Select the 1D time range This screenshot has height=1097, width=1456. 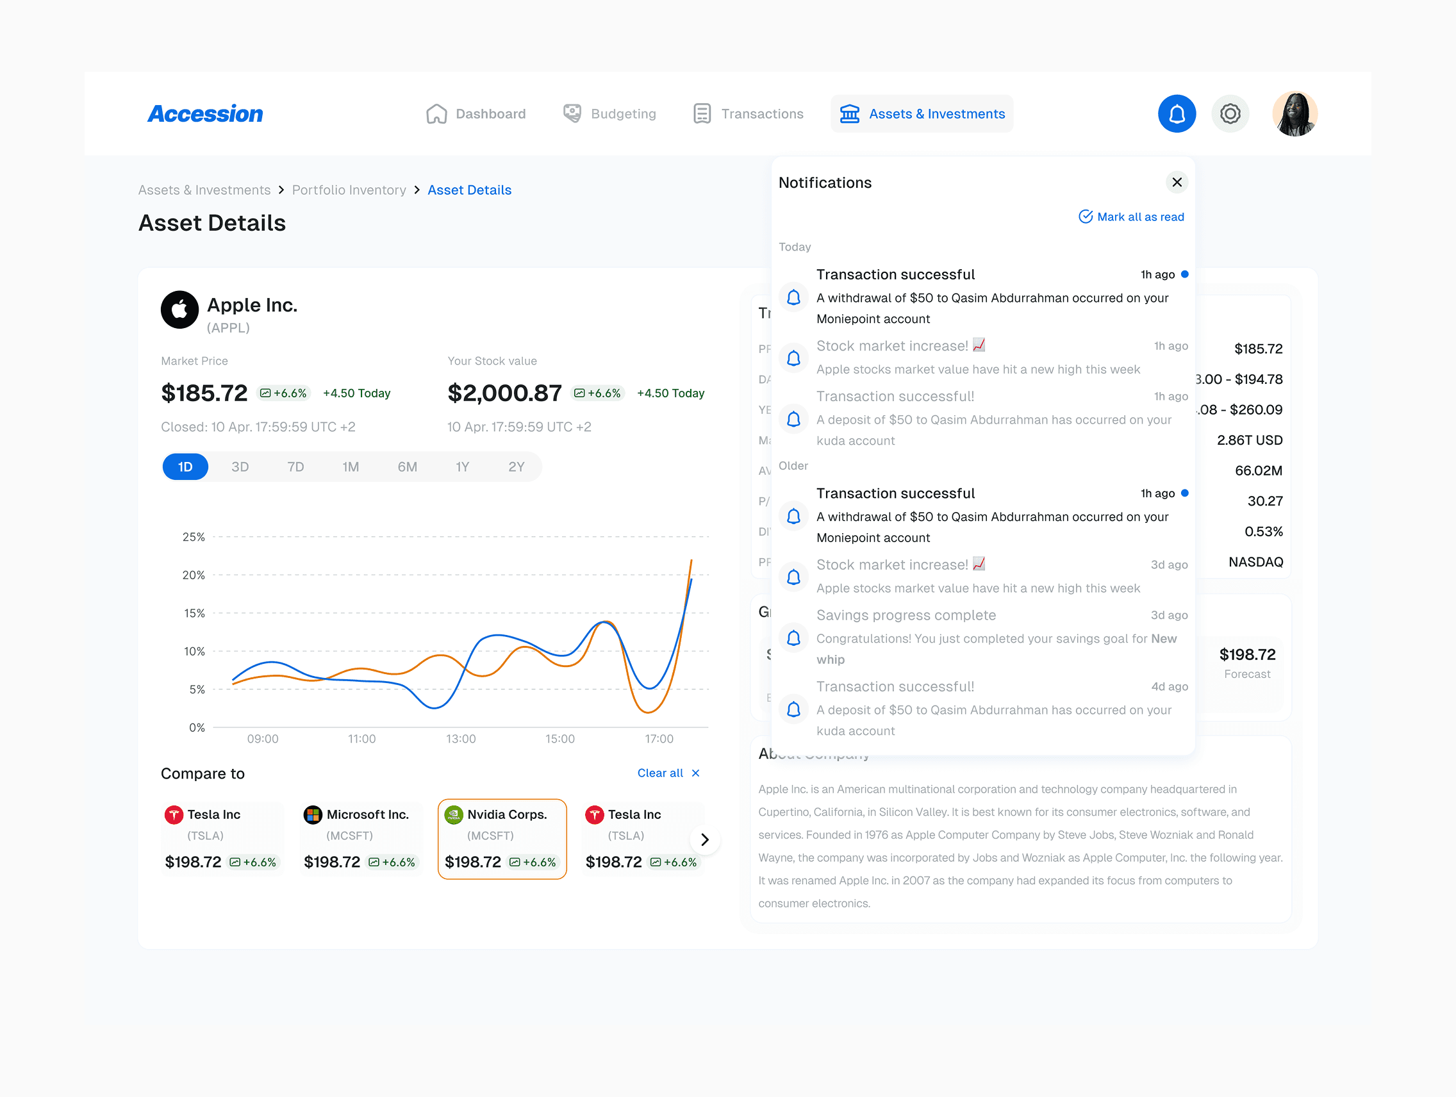(x=185, y=466)
